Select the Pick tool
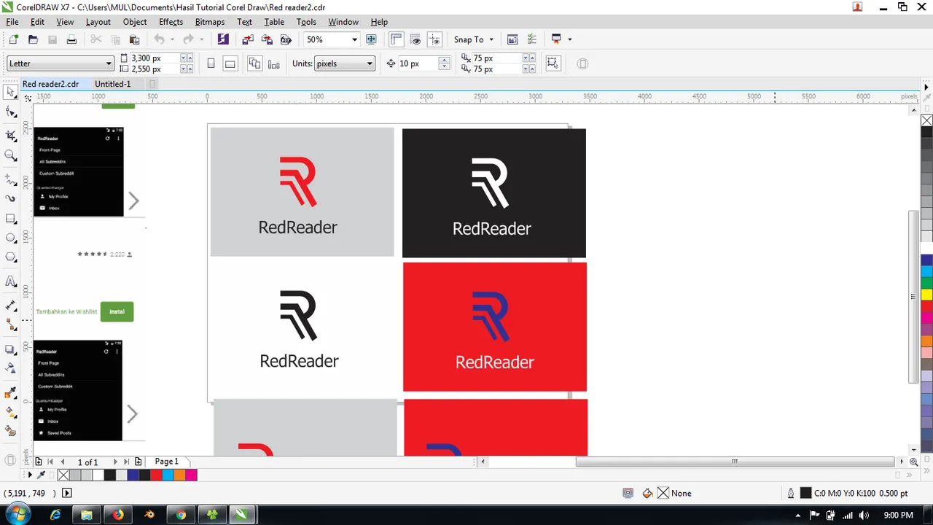The width and height of the screenshot is (933, 525). coord(11,93)
